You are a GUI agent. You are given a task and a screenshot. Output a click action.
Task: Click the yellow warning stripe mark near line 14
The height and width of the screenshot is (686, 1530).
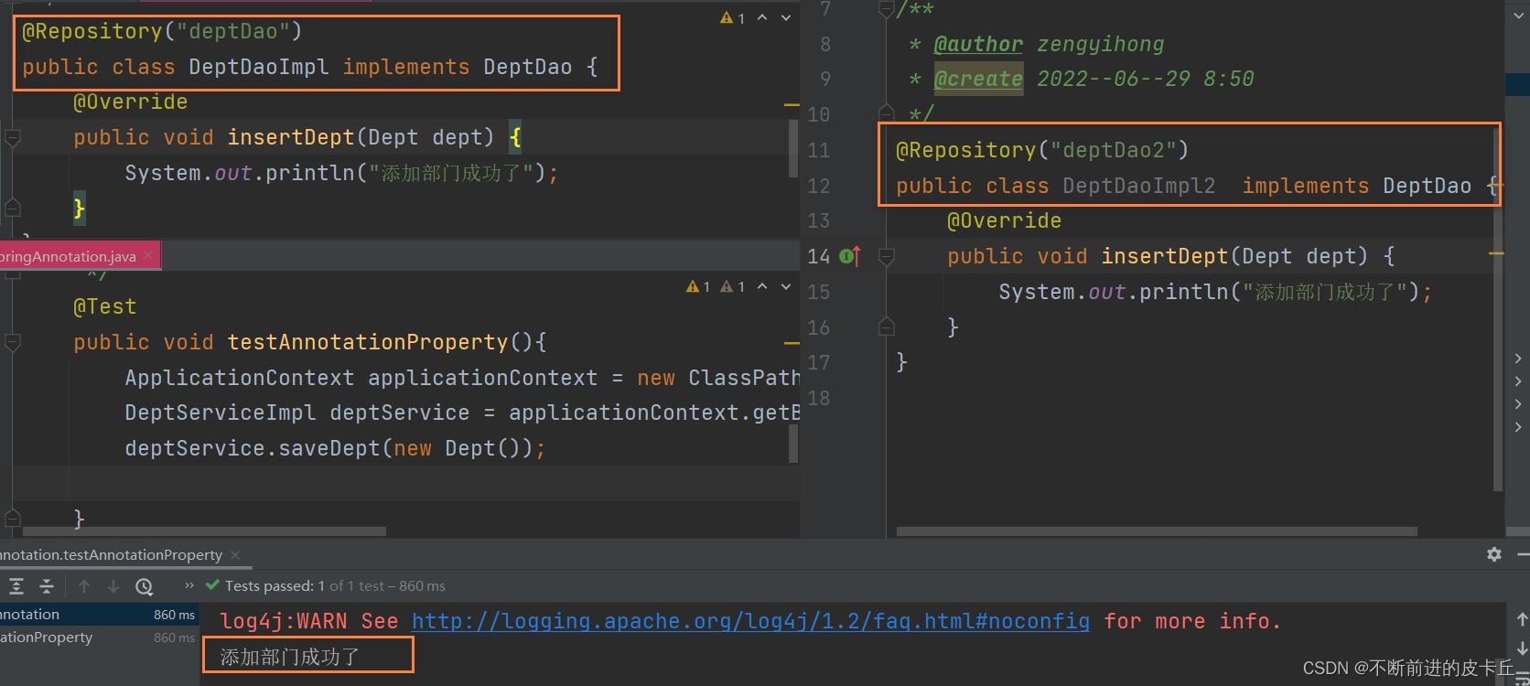click(1497, 253)
